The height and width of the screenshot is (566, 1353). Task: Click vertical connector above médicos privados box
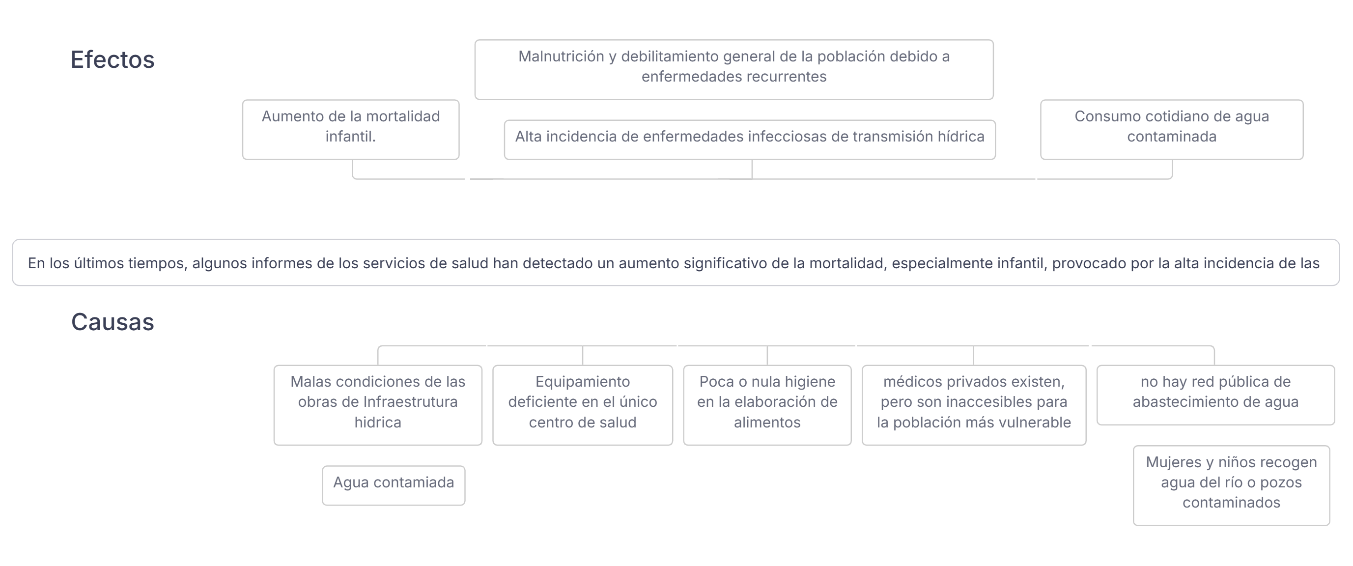[974, 355]
